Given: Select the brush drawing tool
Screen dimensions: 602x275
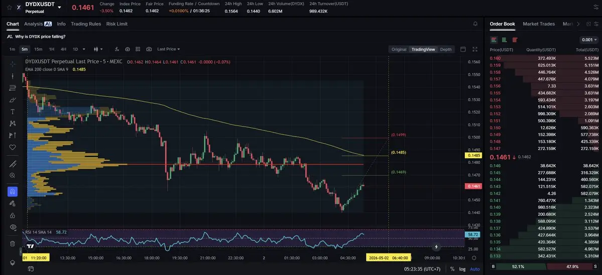Looking at the screenshot, I should [12, 100].
